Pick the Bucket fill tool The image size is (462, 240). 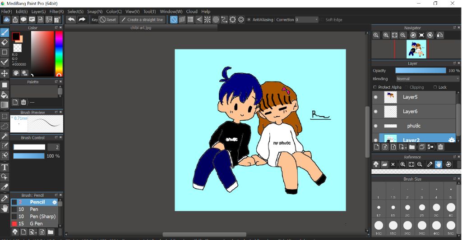[5, 95]
